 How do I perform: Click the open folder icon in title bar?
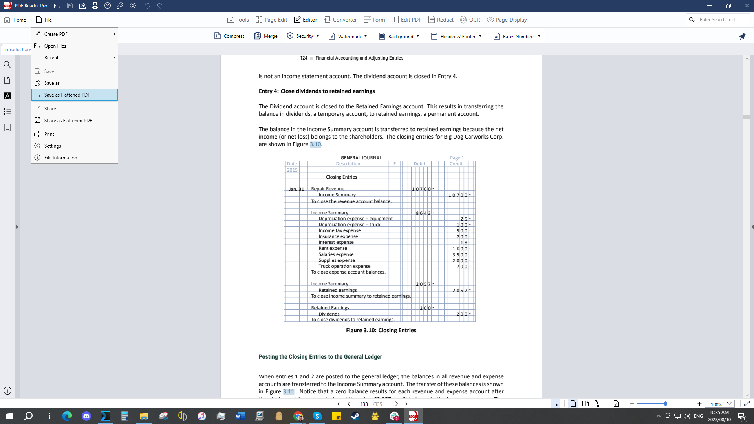(57, 6)
